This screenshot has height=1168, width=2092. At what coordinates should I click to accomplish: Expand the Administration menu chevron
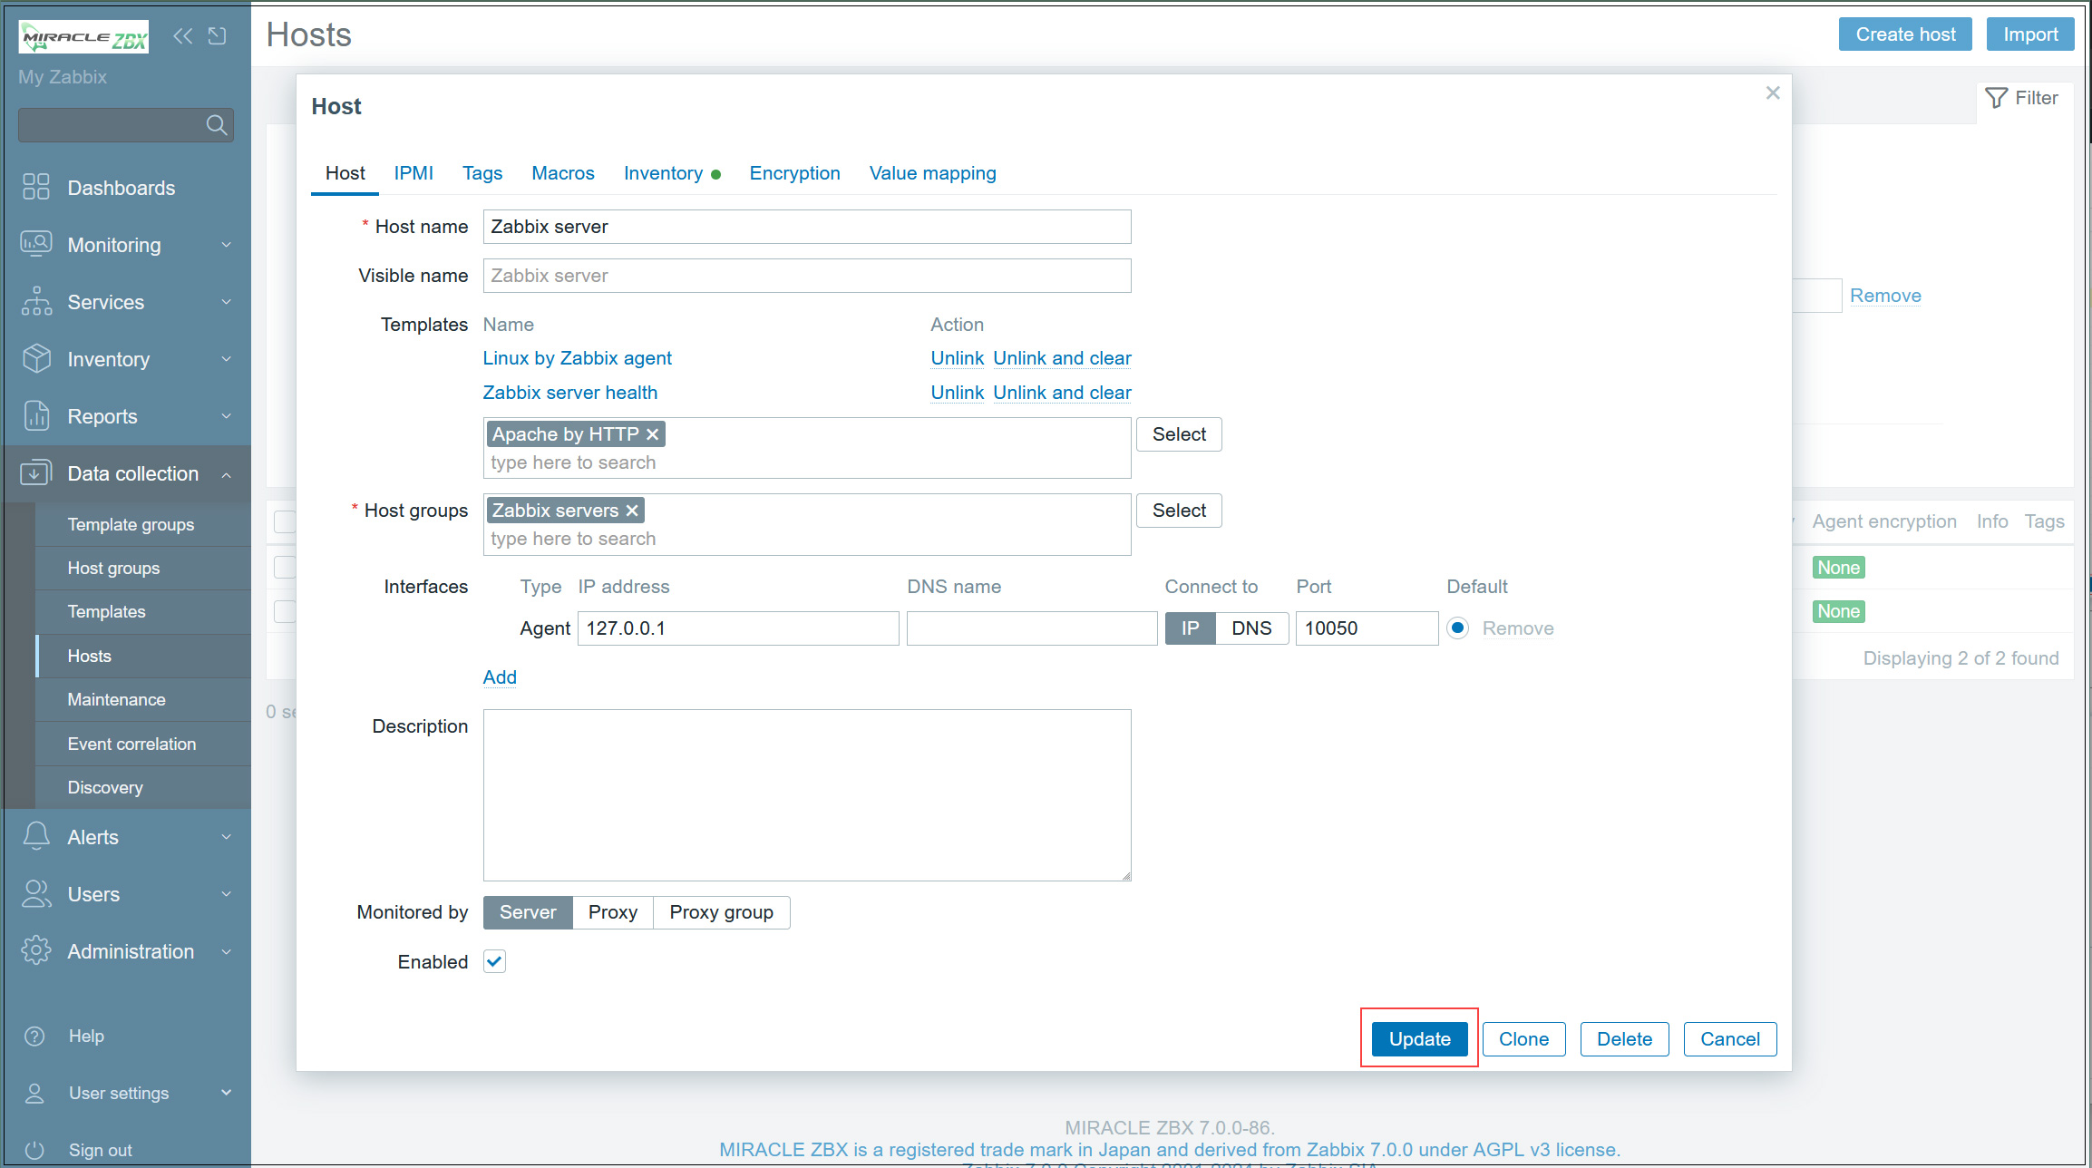[x=226, y=951]
